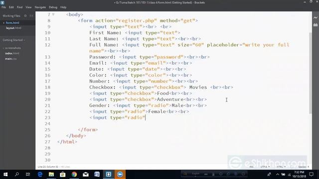Click the vertical scrollbar of the editor
This screenshot has height=179, width=319.
coord(310,73)
